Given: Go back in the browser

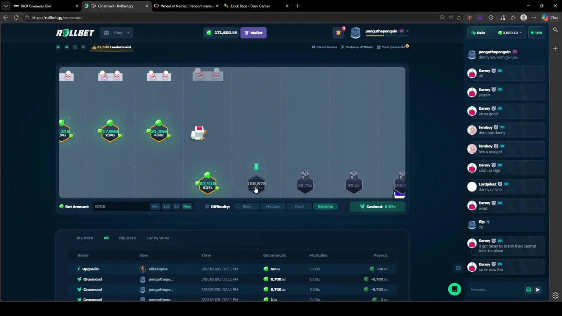Looking at the screenshot, I should pyautogui.click(x=5, y=18).
